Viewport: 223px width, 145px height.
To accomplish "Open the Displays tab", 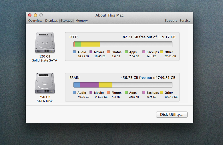I will [x=51, y=21].
